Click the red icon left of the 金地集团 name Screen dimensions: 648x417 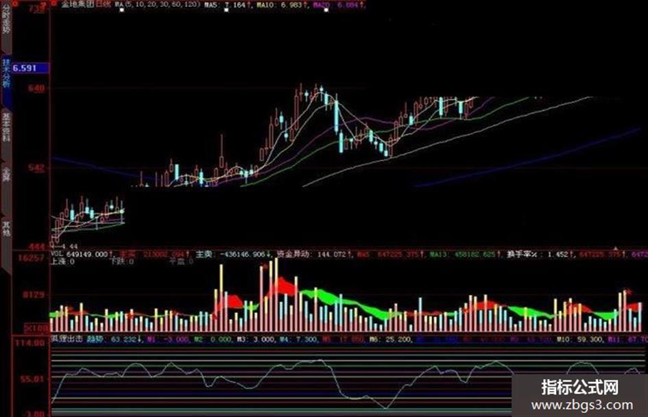coord(54,3)
